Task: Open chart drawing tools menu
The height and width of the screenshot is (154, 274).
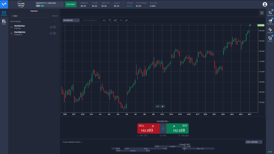Action: click(x=104, y=21)
